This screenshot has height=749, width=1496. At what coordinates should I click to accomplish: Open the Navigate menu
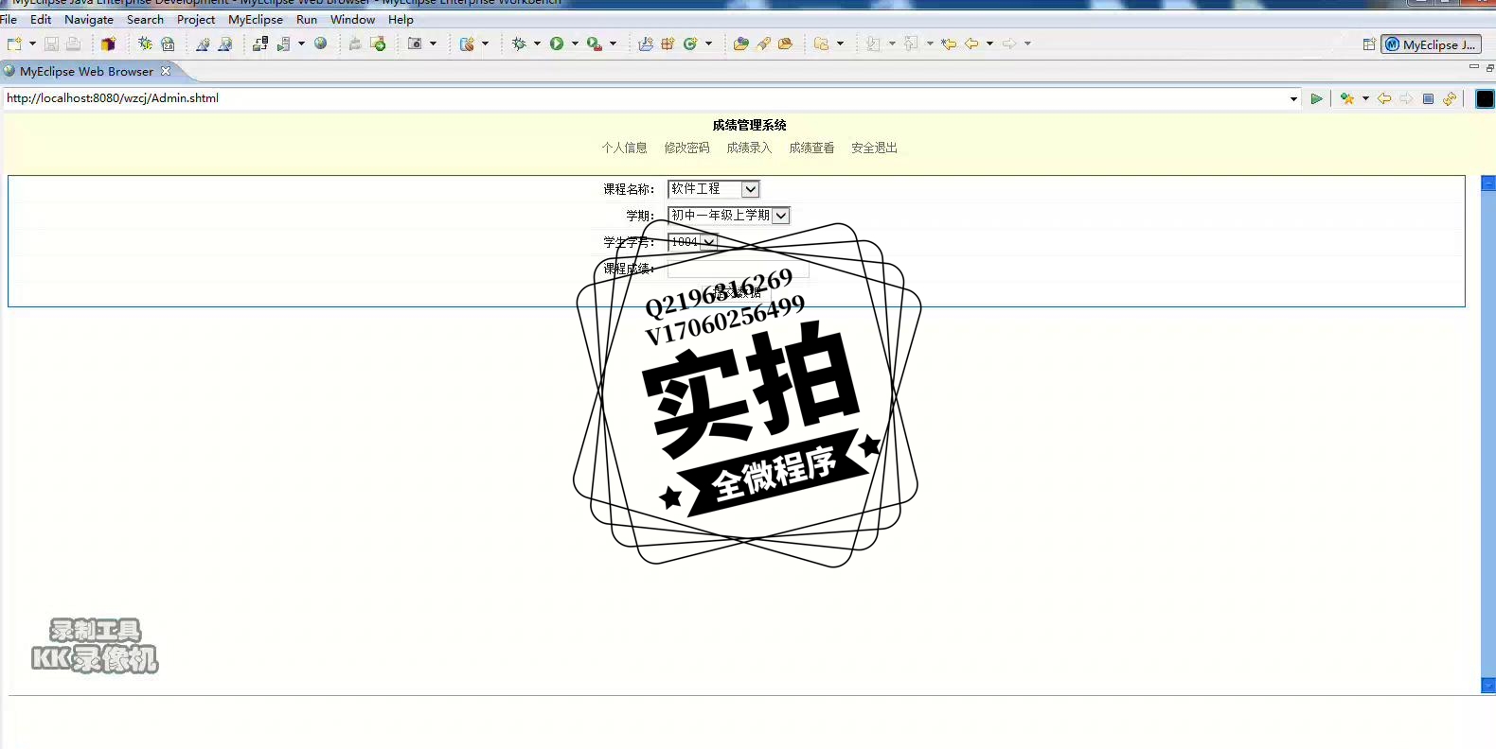pos(89,19)
